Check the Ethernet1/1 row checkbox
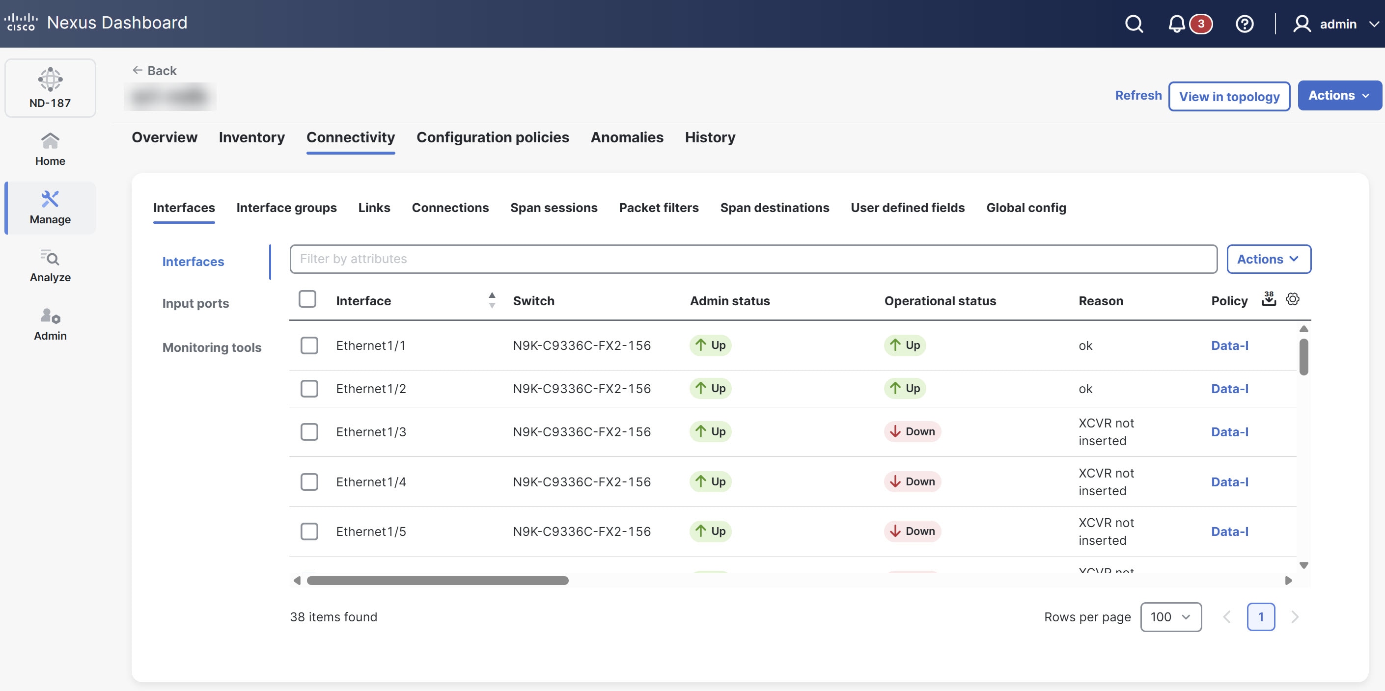 [x=309, y=345]
